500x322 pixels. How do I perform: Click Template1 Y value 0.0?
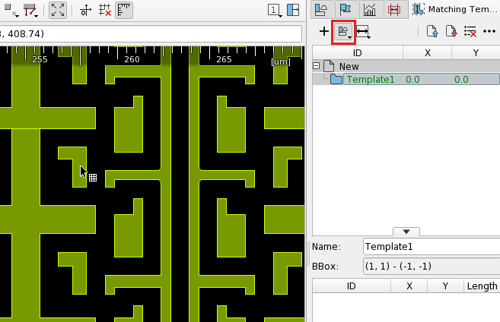(461, 79)
